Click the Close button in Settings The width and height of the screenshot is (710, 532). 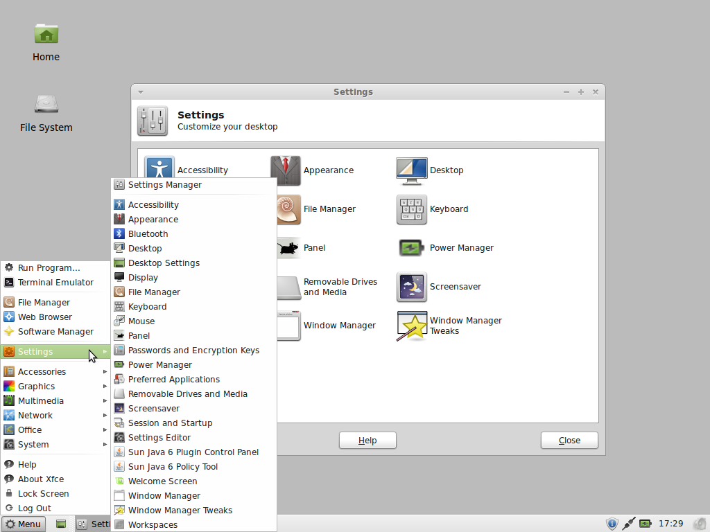(x=569, y=440)
